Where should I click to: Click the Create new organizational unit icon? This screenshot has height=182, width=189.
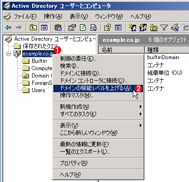click(154, 28)
